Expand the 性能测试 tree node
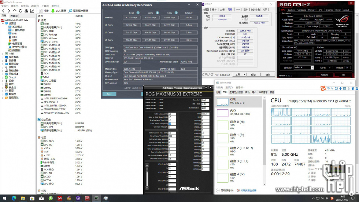Viewport: 359px width, 202px height. point(3,98)
